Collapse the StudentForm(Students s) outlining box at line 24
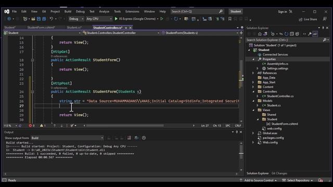333x187 pixels. pyautogui.click(x=32, y=92)
